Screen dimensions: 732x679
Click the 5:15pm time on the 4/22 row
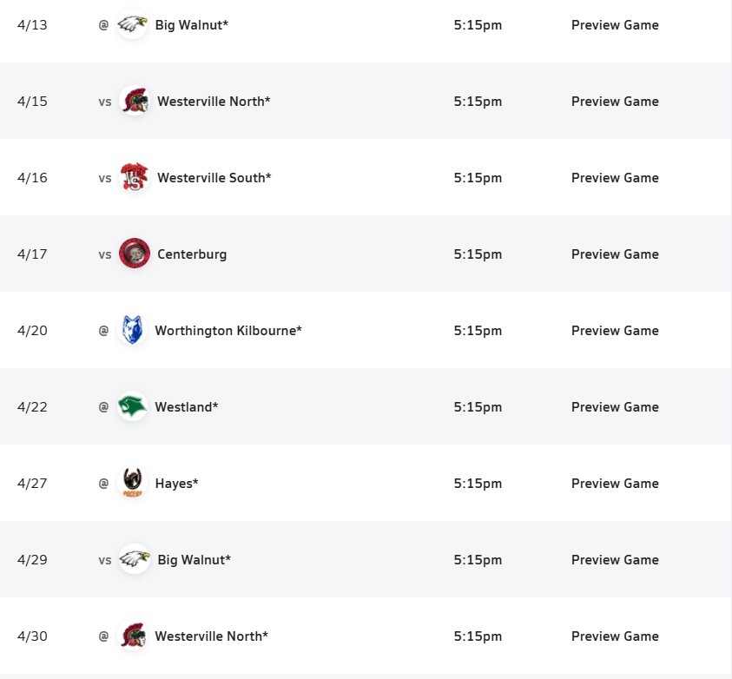(x=478, y=407)
